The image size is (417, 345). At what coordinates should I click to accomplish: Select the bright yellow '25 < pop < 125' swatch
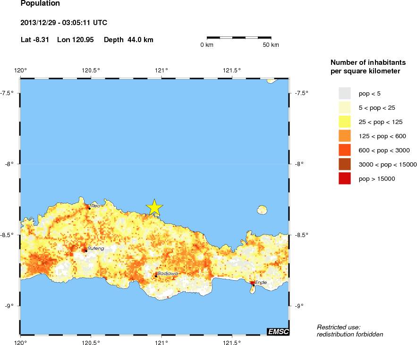pos(345,122)
